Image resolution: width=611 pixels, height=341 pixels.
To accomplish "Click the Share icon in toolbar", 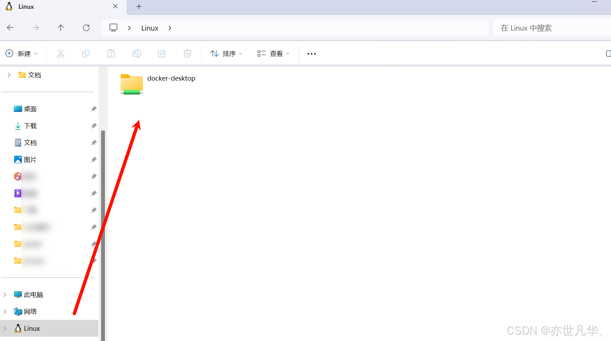I will point(162,53).
